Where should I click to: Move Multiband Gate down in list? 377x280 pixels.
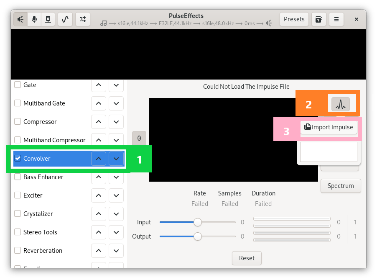[116, 103]
